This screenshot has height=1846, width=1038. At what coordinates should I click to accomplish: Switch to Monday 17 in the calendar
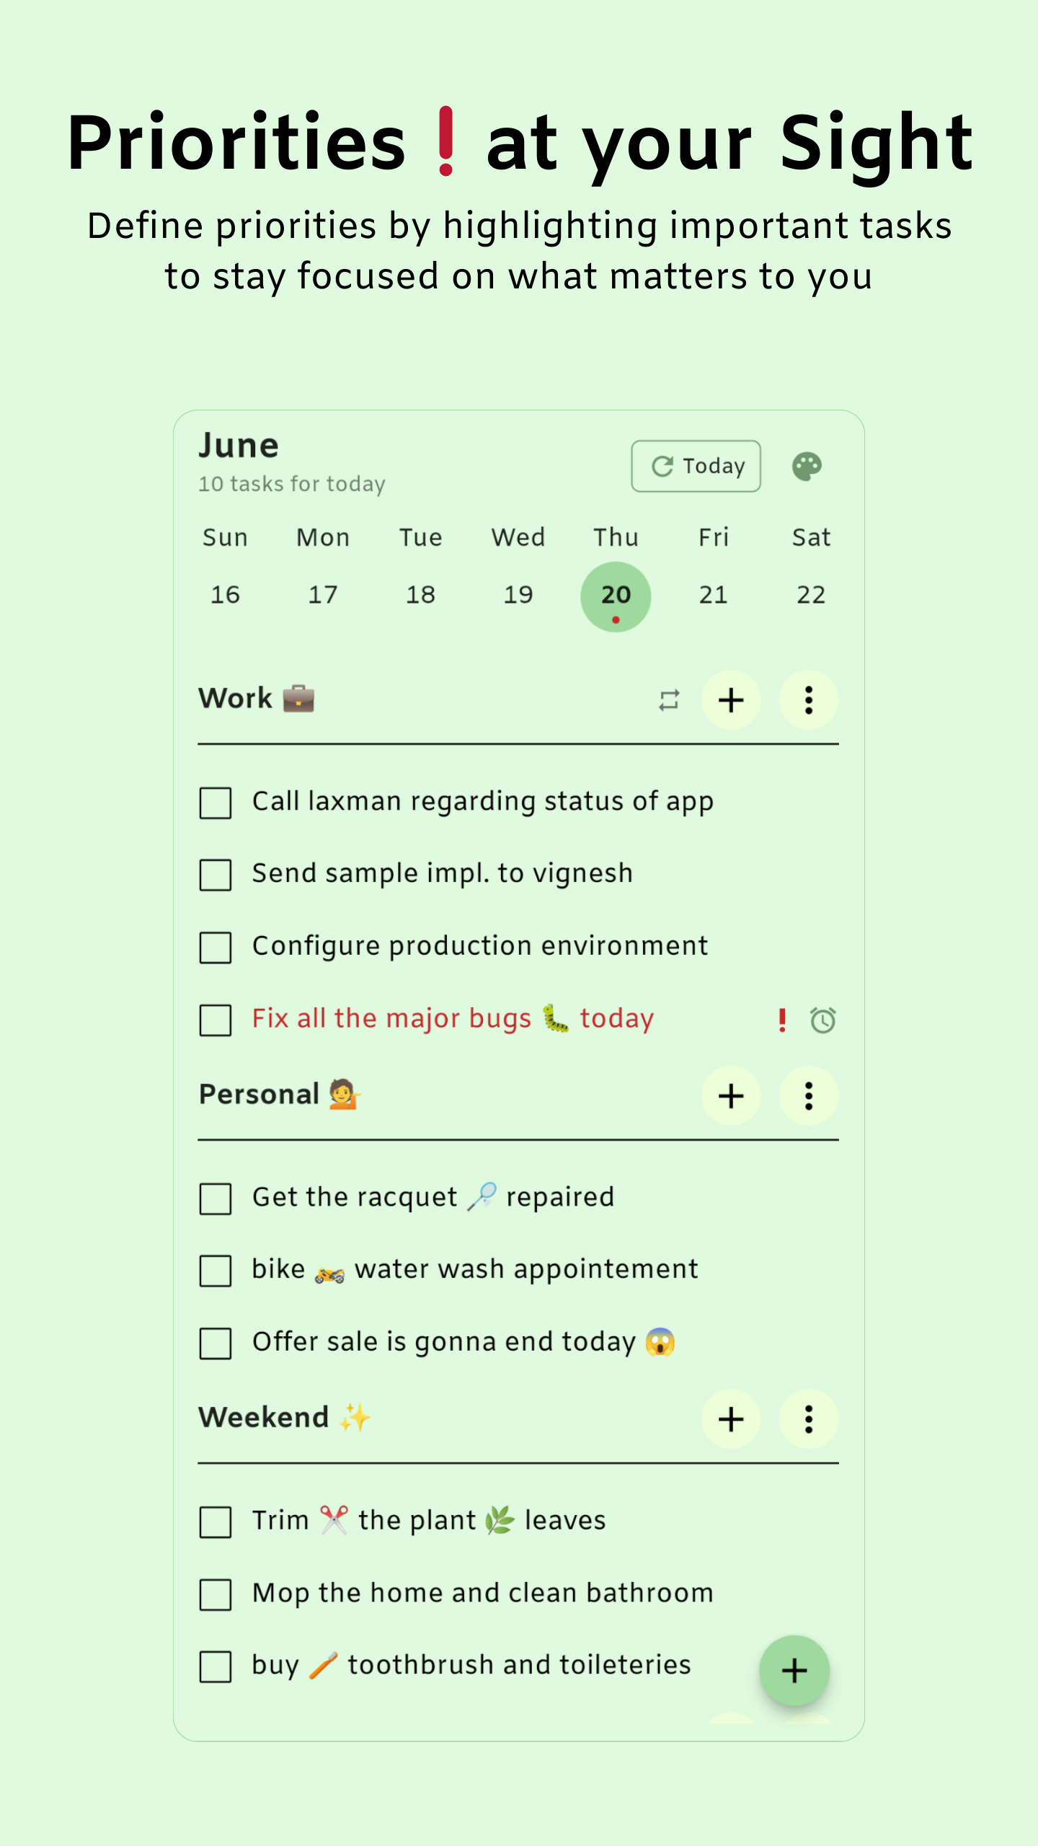322,595
